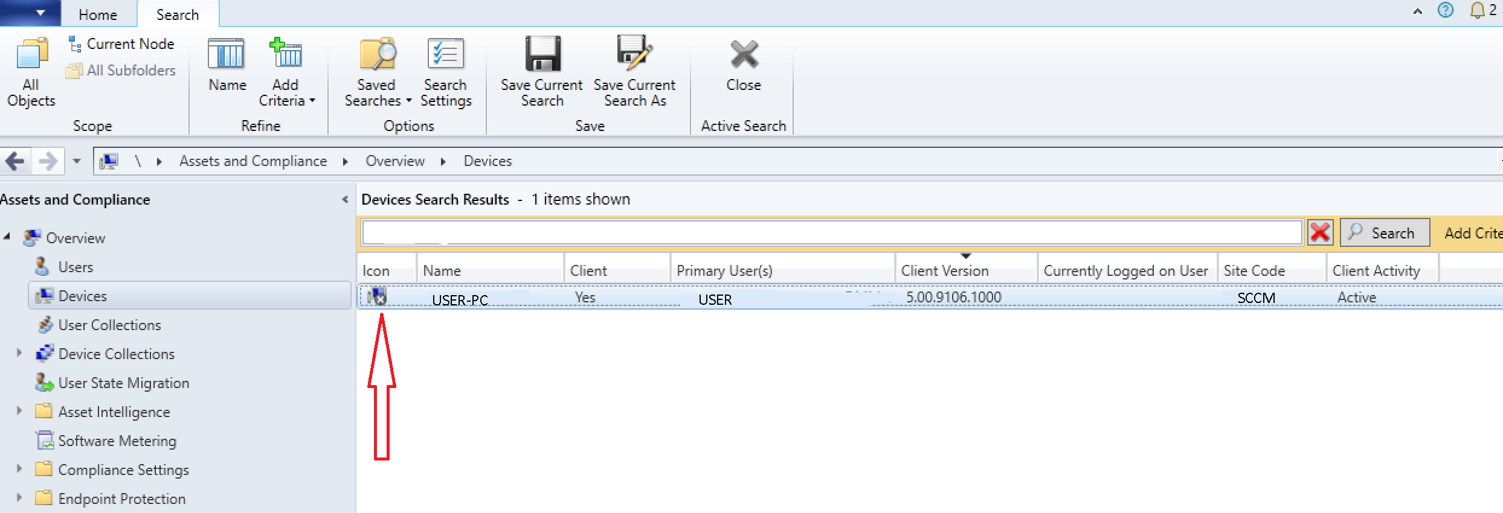This screenshot has height=513, width=1503.
Task: Expand the Asset Intelligence folder
Action: coord(19,411)
